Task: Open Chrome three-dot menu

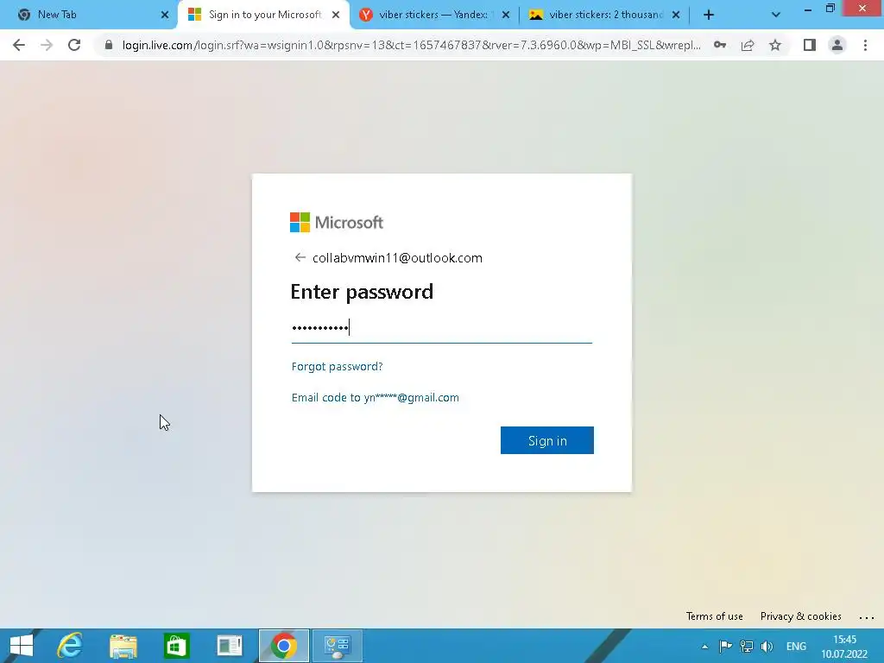Action: click(x=865, y=45)
